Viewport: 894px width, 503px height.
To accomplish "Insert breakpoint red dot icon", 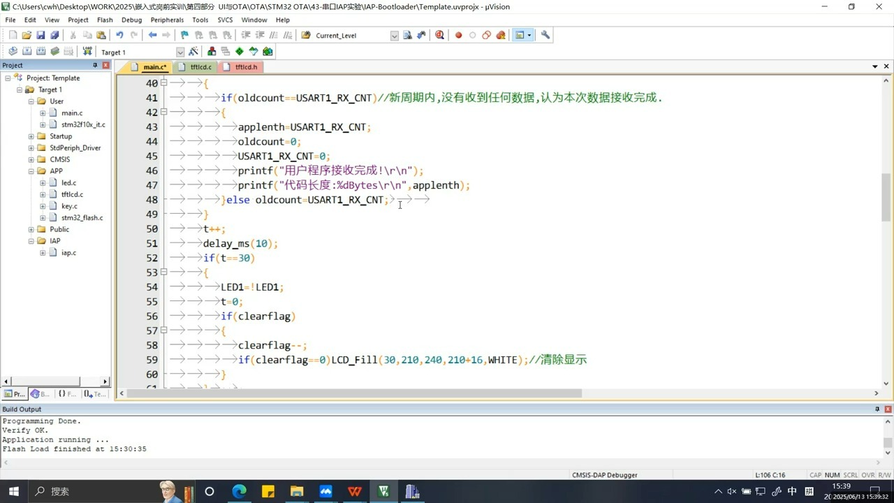I will (x=458, y=35).
